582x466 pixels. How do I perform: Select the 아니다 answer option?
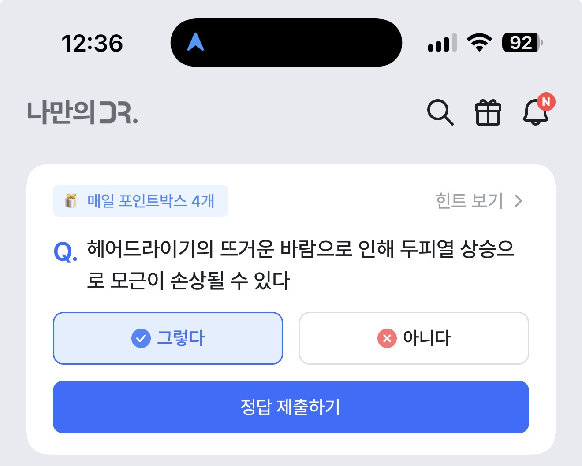pyautogui.click(x=414, y=338)
